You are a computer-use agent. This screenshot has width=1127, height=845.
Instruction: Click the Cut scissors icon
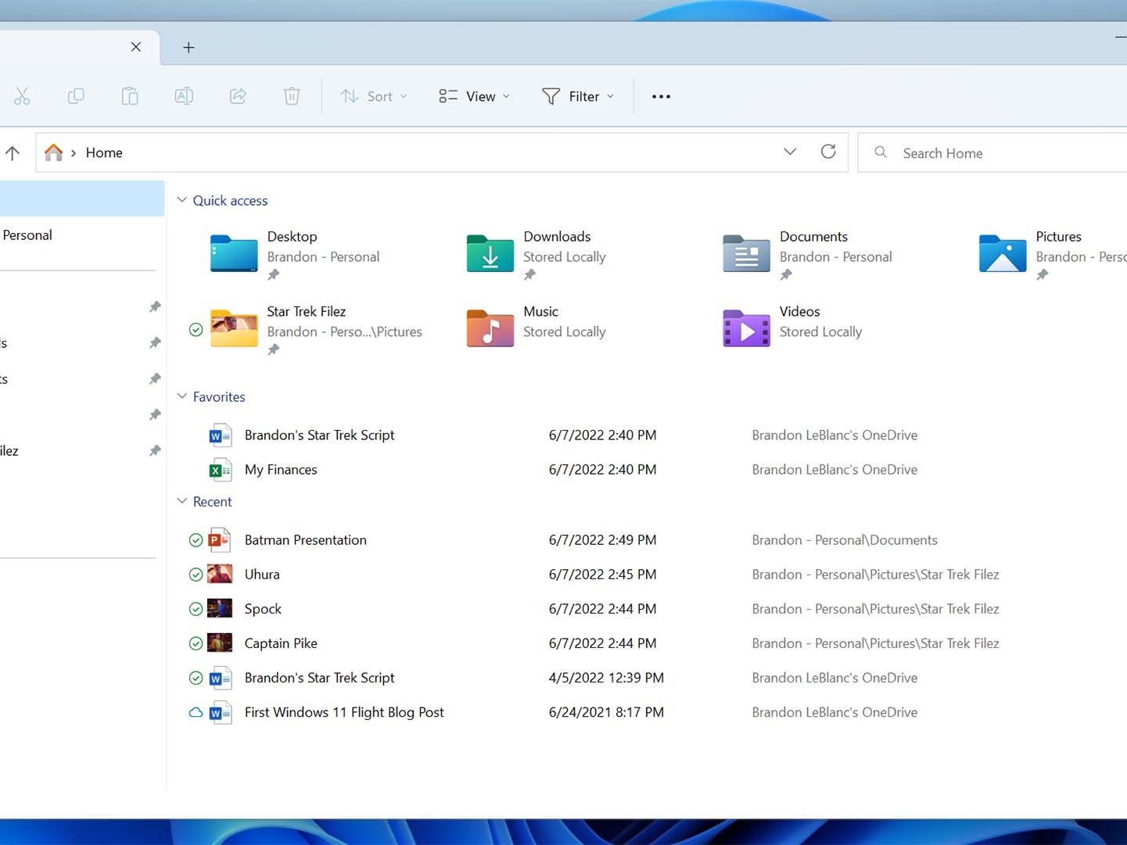[22, 96]
